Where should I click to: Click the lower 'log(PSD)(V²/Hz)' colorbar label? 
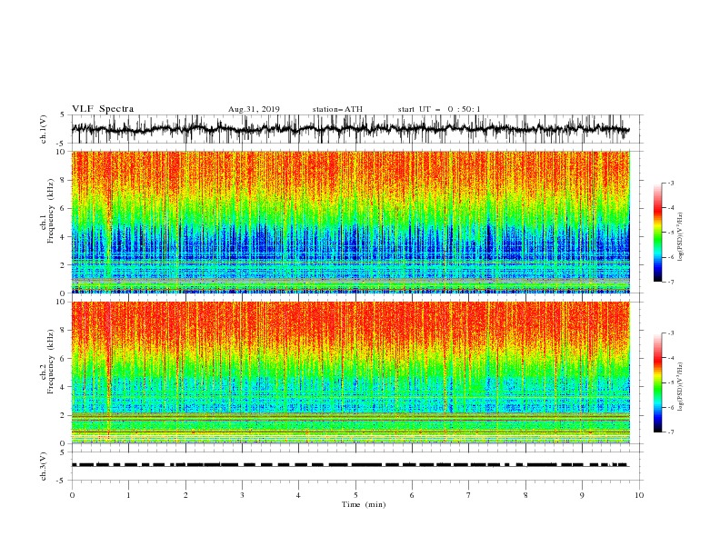pyautogui.click(x=680, y=387)
